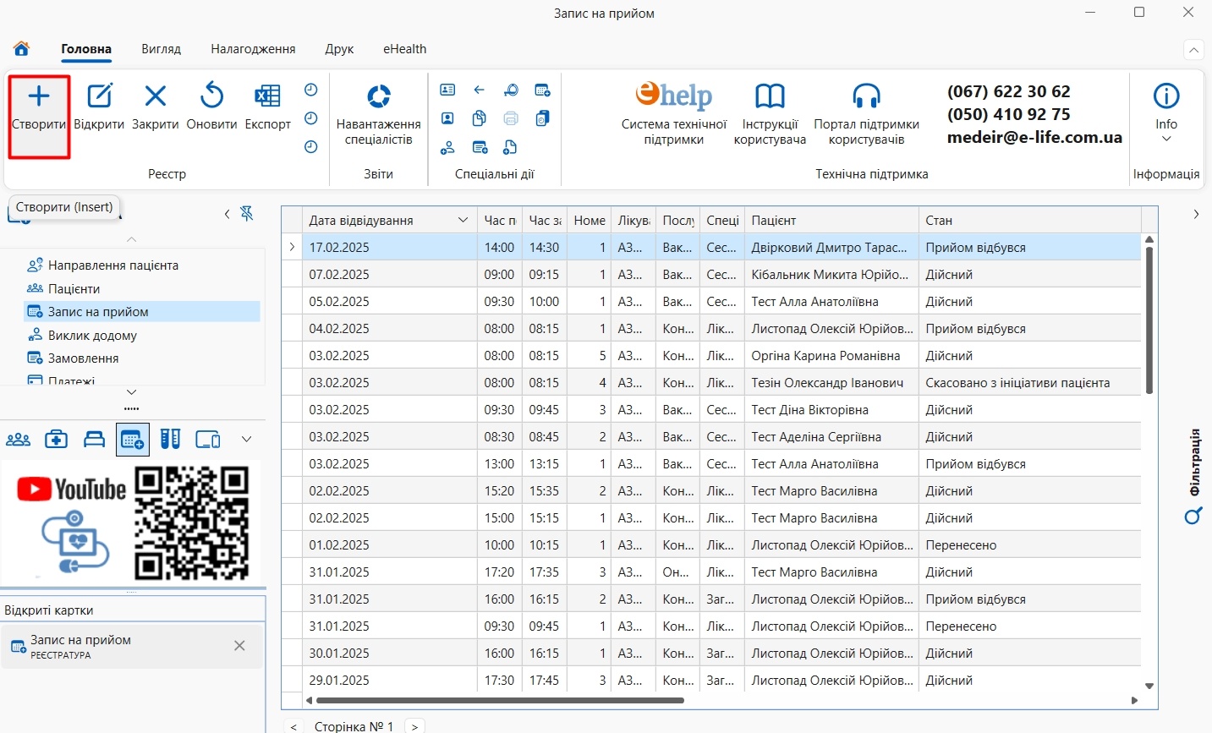Select the patients group icon in bottom navigation strip
Image resolution: width=1212 pixels, height=733 pixels.
click(19, 440)
